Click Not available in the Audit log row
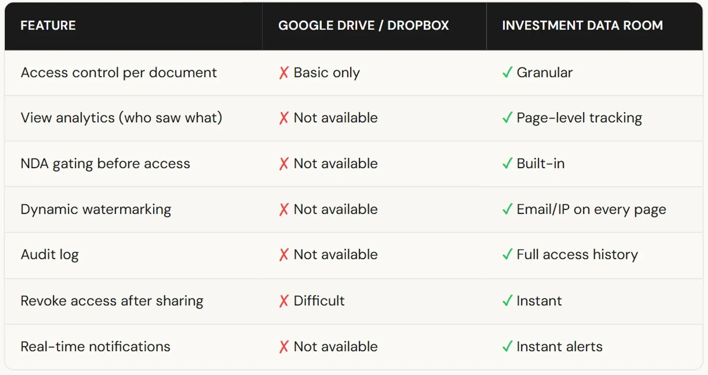This screenshot has width=708, height=375. [336, 254]
